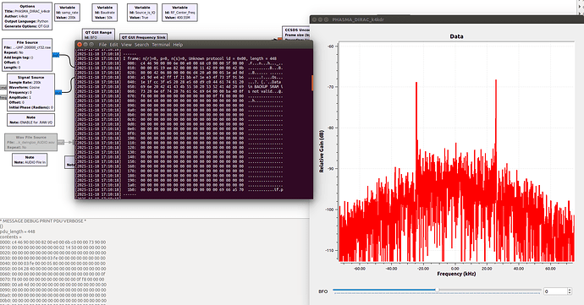This screenshot has width=584, height=305.
Task: Select the Options block in the flowgraph
Action: (x=27, y=16)
